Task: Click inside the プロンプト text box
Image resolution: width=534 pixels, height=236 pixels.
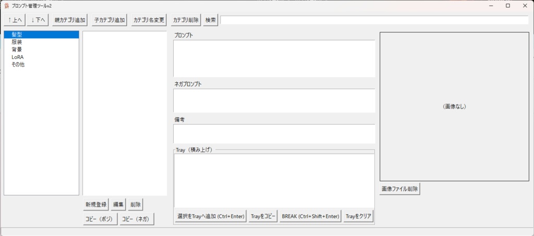Action: click(274, 58)
